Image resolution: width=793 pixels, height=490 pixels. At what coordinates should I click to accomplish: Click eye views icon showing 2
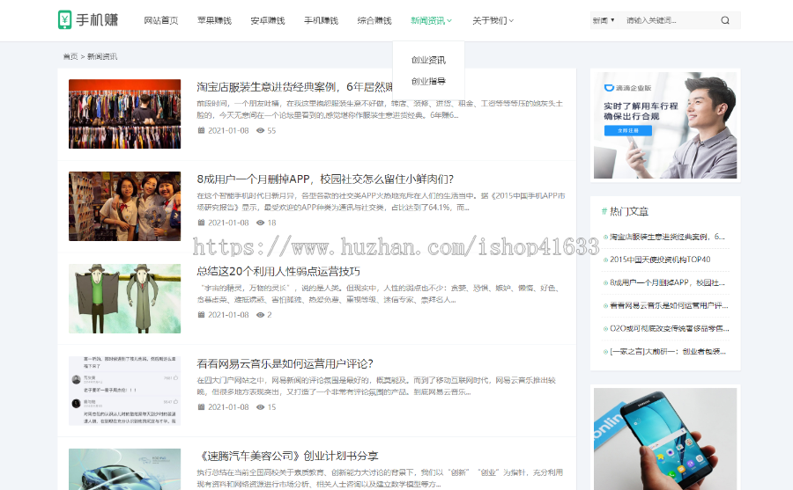[x=261, y=315]
